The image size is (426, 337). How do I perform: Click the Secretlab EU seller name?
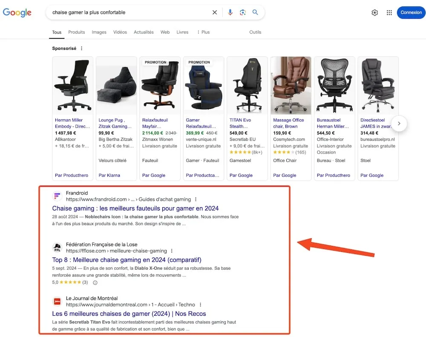click(x=242, y=140)
